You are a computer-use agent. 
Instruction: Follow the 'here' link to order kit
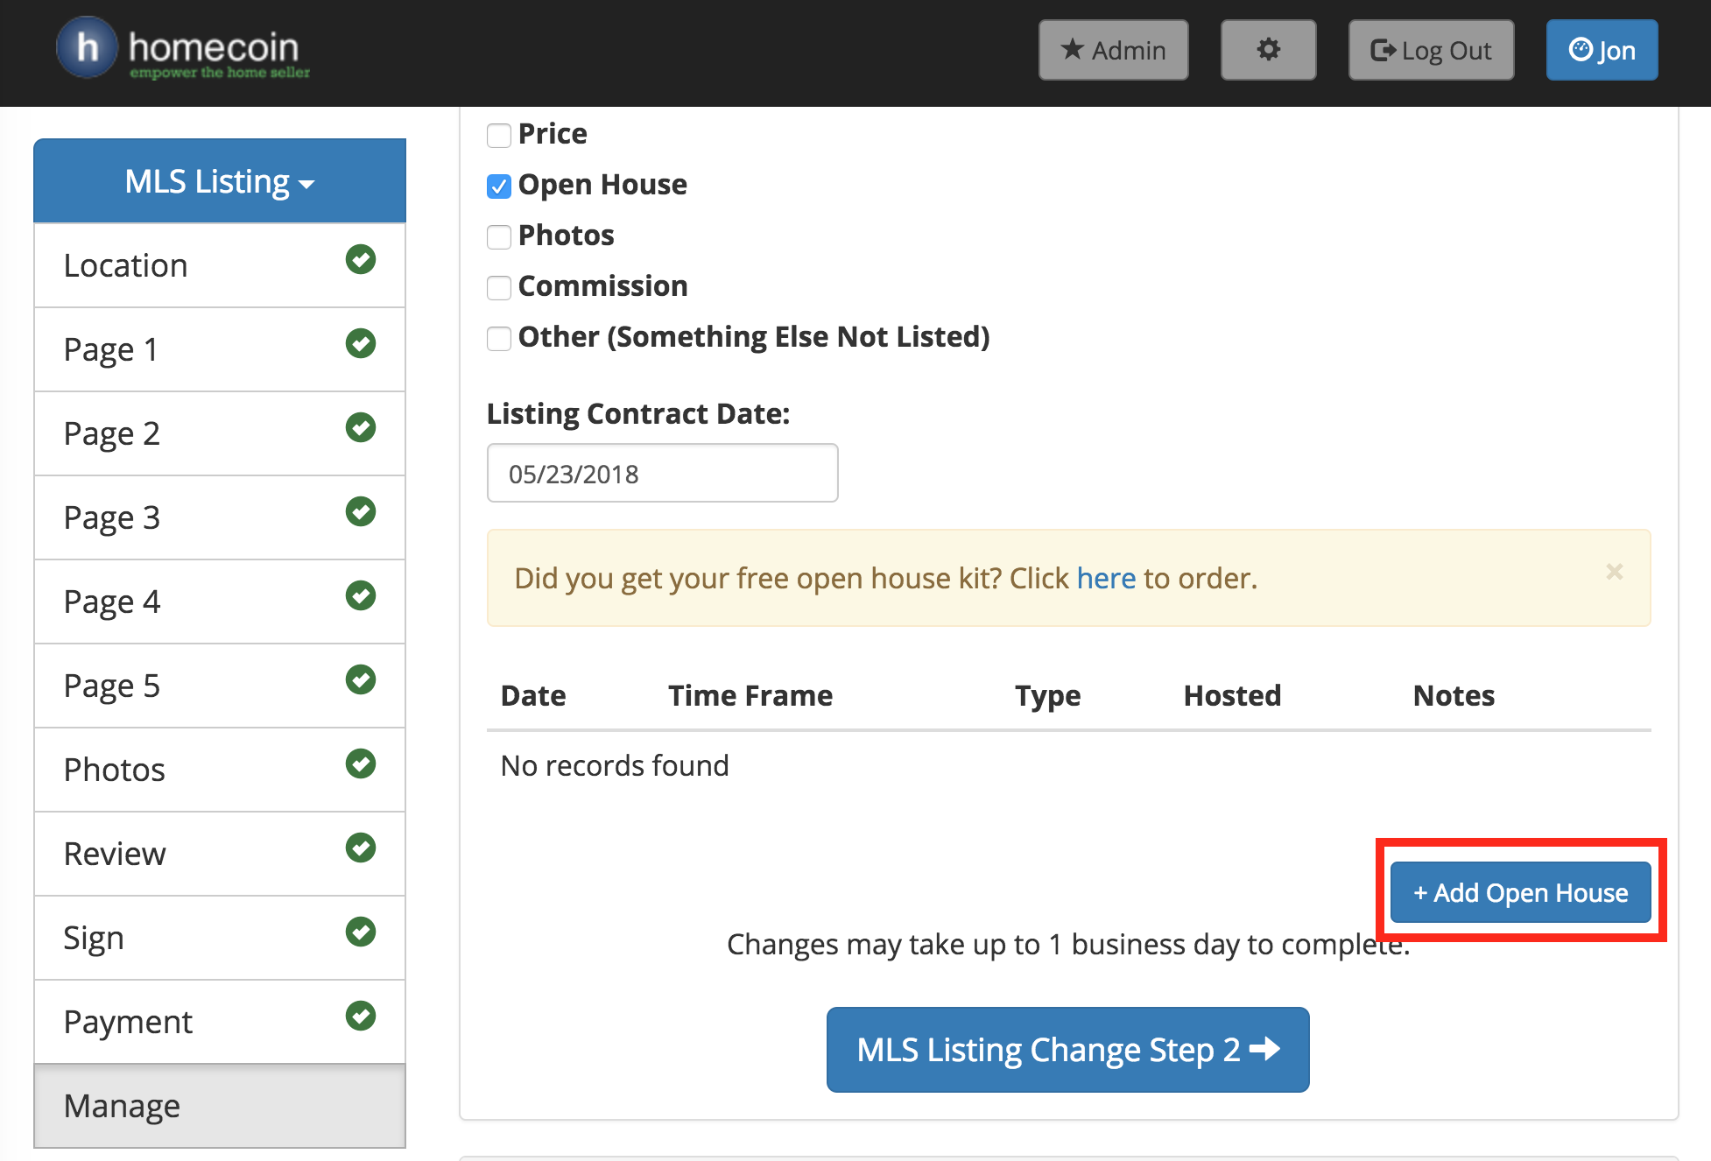1106,579
